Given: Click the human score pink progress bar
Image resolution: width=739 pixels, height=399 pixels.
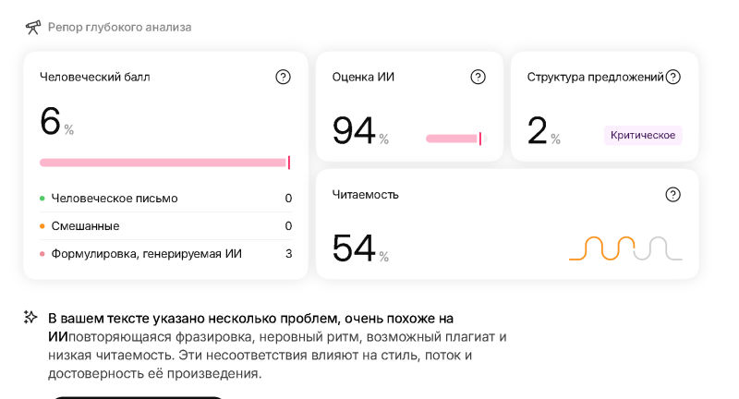Looking at the screenshot, I should point(165,163).
